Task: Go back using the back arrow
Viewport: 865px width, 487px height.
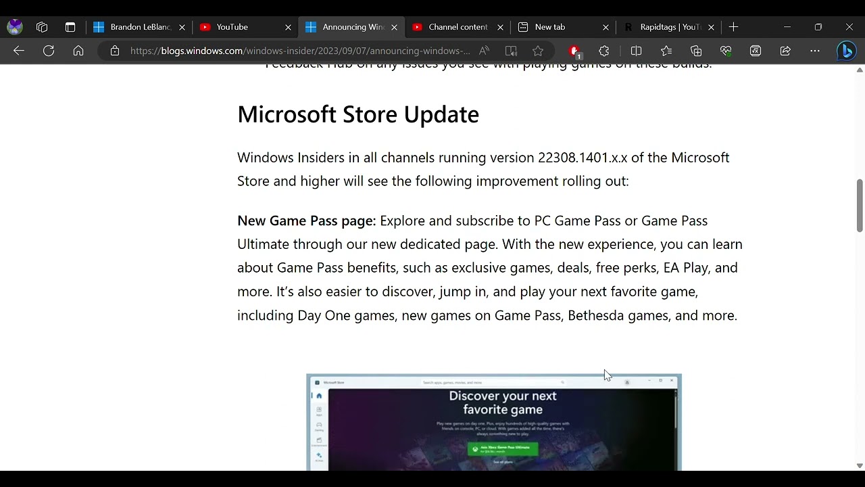Action: pos(19,51)
